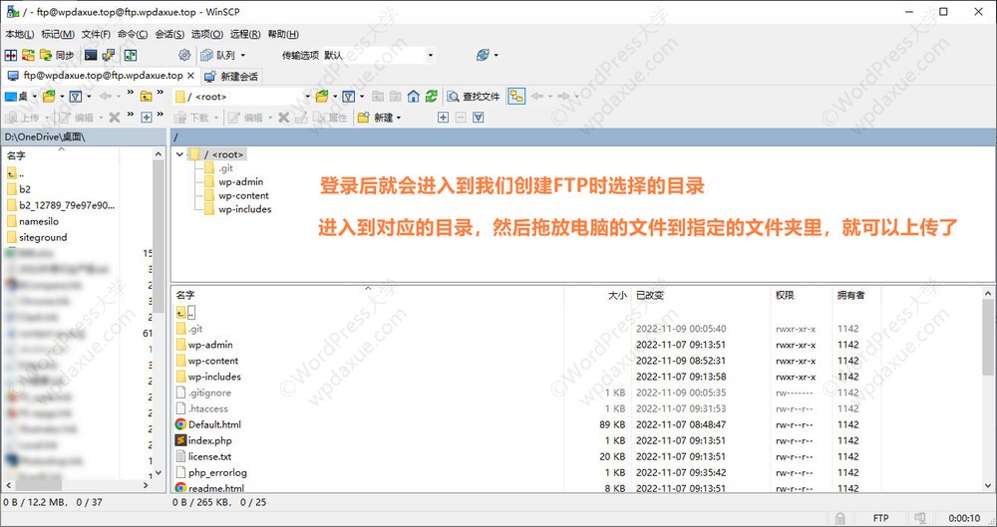Open the 新建会话 new session tab

[x=231, y=77]
